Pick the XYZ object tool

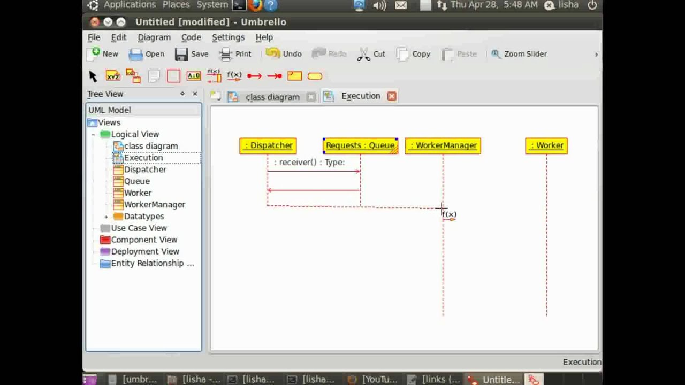click(113, 76)
